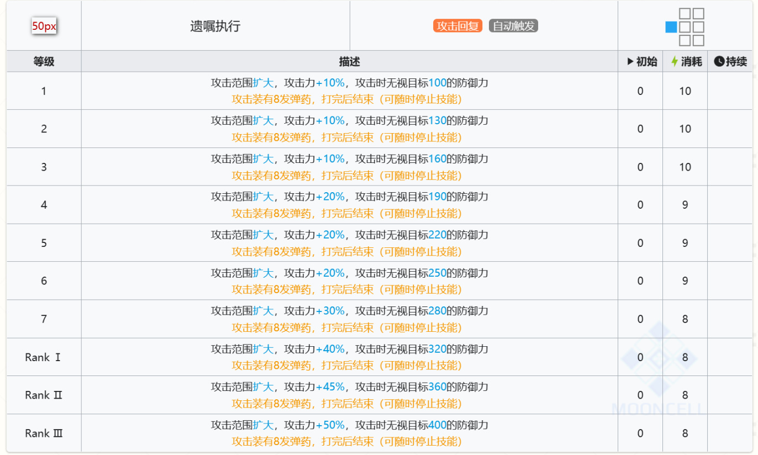Click description line with 攻击力+40%
This screenshot has width=758, height=455.
350,349
